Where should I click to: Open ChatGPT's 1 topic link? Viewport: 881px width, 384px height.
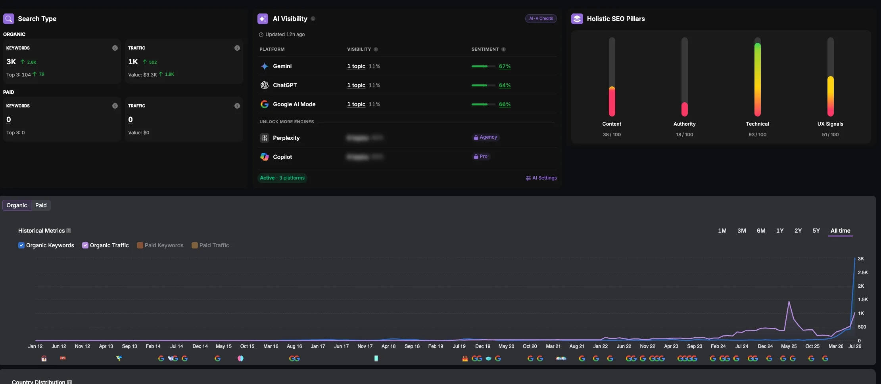[x=356, y=85]
